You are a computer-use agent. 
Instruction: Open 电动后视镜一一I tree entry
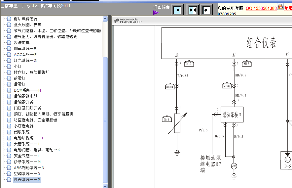click(x=28, y=138)
